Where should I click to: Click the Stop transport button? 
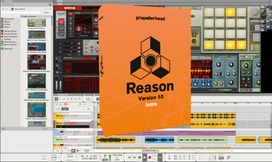[x=139, y=157]
